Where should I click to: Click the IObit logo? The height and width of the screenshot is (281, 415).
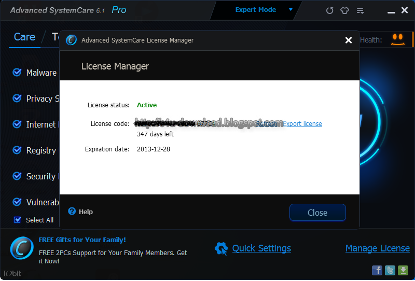[x=12, y=274]
